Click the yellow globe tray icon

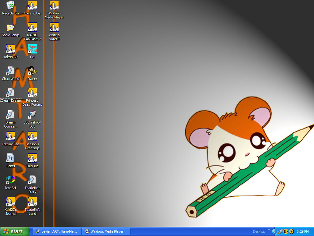[x=286, y=232]
